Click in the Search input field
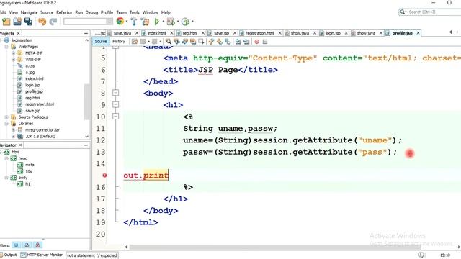 (x=434, y=12)
